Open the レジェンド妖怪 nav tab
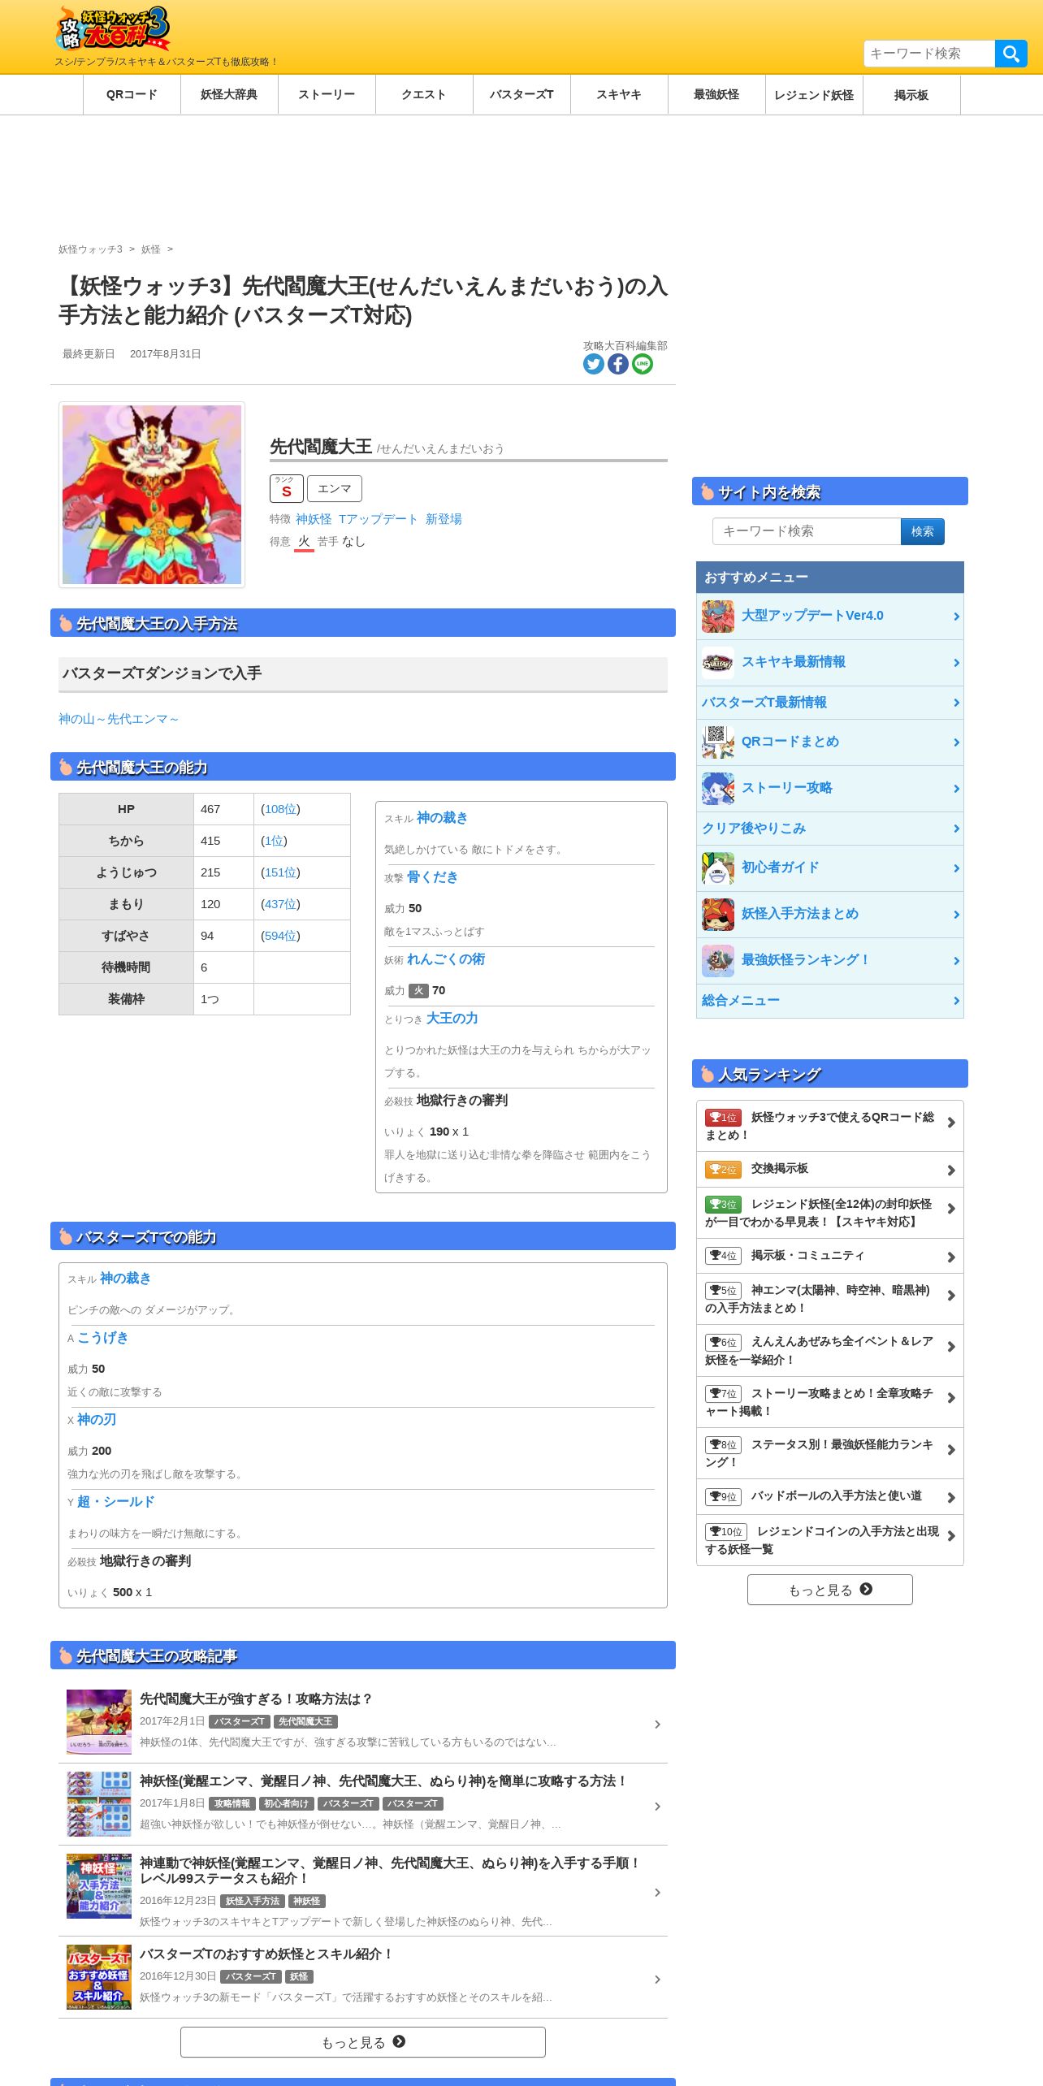This screenshot has height=2086, width=1043. pos(814,94)
